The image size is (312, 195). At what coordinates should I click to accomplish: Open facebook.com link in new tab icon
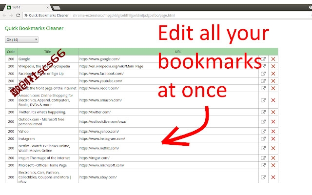(263, 74)
